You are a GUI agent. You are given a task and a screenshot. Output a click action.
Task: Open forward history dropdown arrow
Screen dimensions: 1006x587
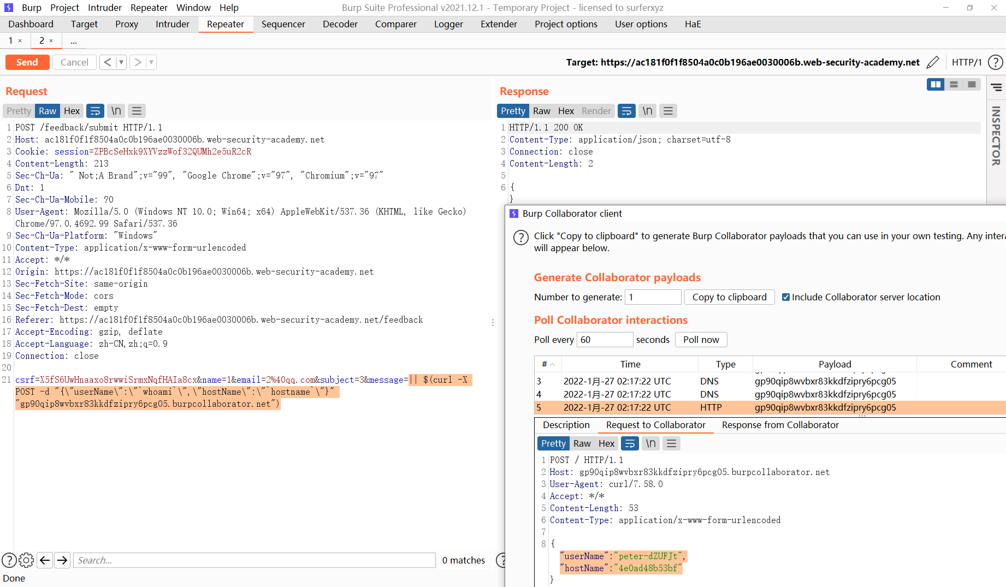pyautogui.click(x=151, y=62)
